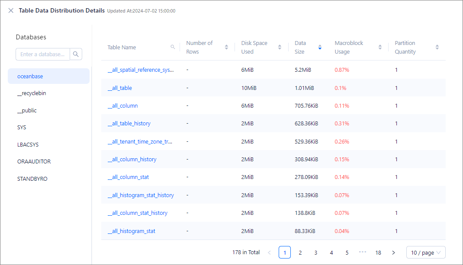Image resolution: width=463 pixels, height=265 pixels.
Task: Select the ORAAUDITOR database
Action: click(x=34, y=161)
